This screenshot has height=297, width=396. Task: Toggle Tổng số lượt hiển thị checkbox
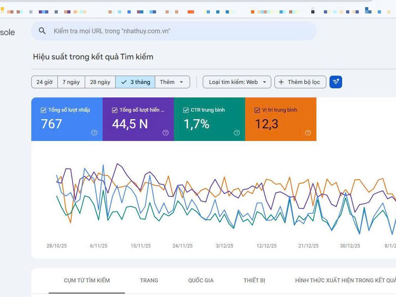pos(115,110)
